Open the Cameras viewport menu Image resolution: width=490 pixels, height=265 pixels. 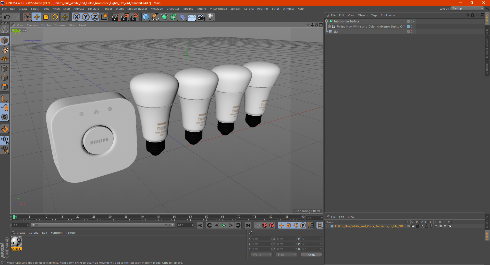click(32, 25)
